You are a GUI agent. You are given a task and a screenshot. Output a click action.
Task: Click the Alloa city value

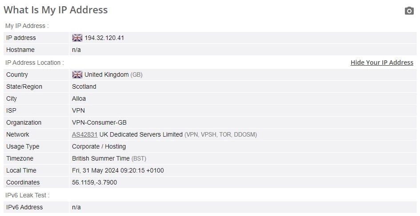pyautogui.click(x=79, y=98)
